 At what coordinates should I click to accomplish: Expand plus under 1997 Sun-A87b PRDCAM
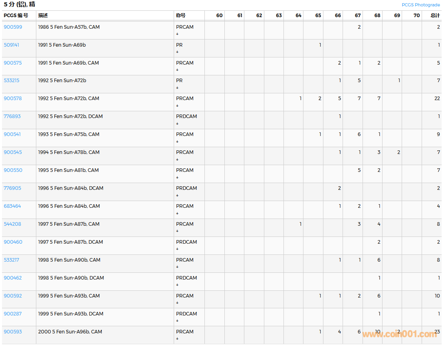pos(177,249)
